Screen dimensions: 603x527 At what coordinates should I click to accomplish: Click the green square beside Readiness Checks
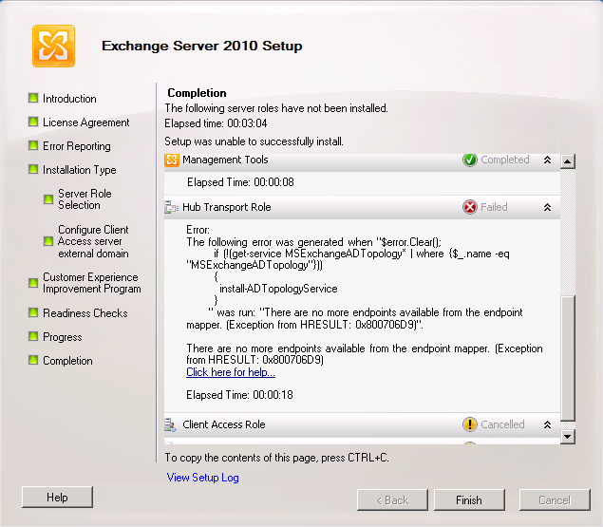pyautogui.click(x=33, y=312)
